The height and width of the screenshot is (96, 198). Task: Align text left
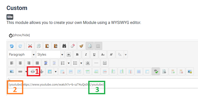[x=12, y=63]
